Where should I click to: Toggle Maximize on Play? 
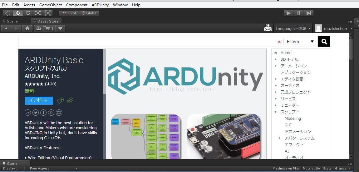click(286, 168)
